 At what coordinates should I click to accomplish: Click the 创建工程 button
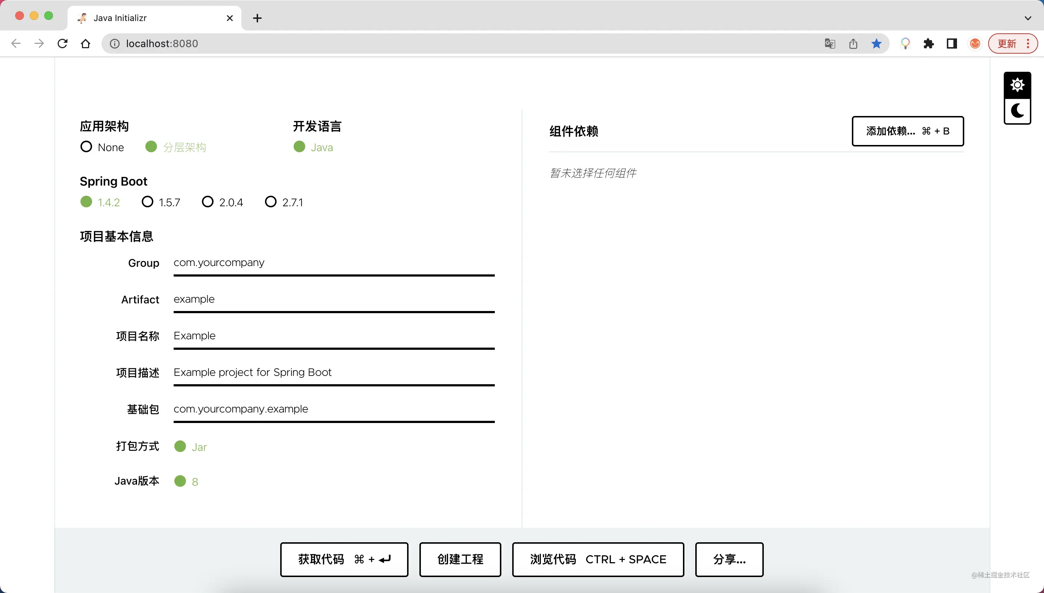point(460,560)
